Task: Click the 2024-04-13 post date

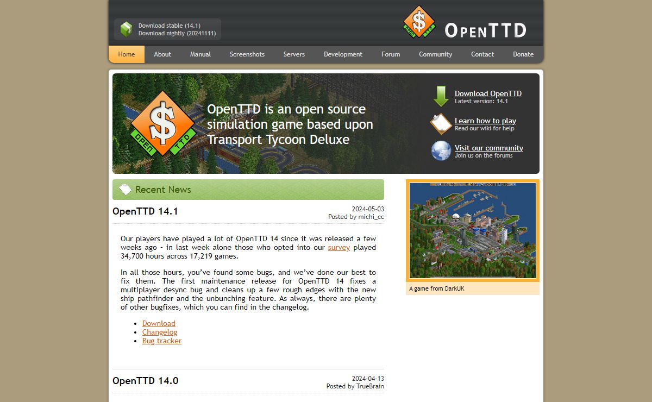Action: click(368, 379)
